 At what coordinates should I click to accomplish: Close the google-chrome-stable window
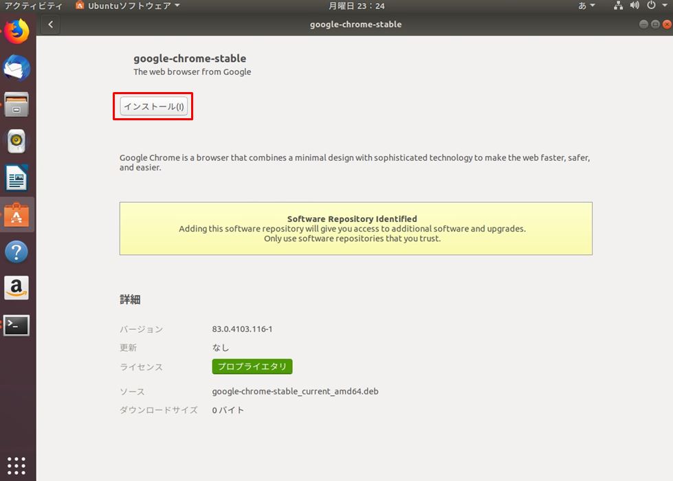point(667,25)
